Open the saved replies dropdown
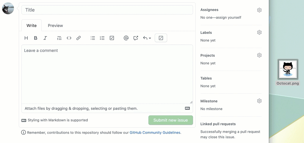This screenshot has height=143, width=304. 147,38
